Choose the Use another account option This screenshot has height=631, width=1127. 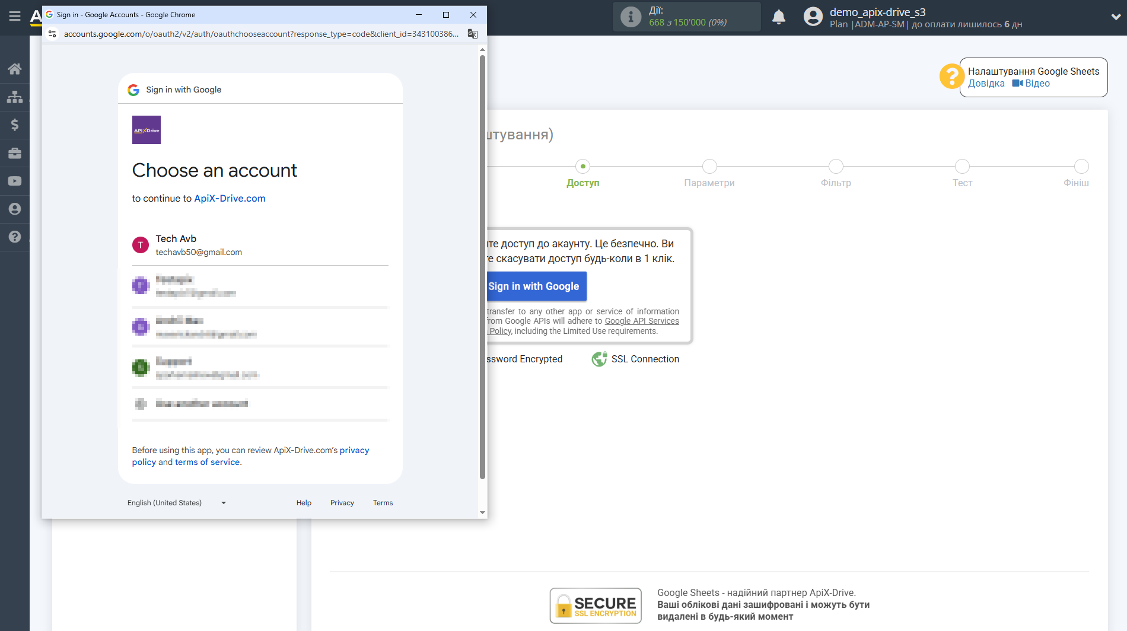[260, 403]
